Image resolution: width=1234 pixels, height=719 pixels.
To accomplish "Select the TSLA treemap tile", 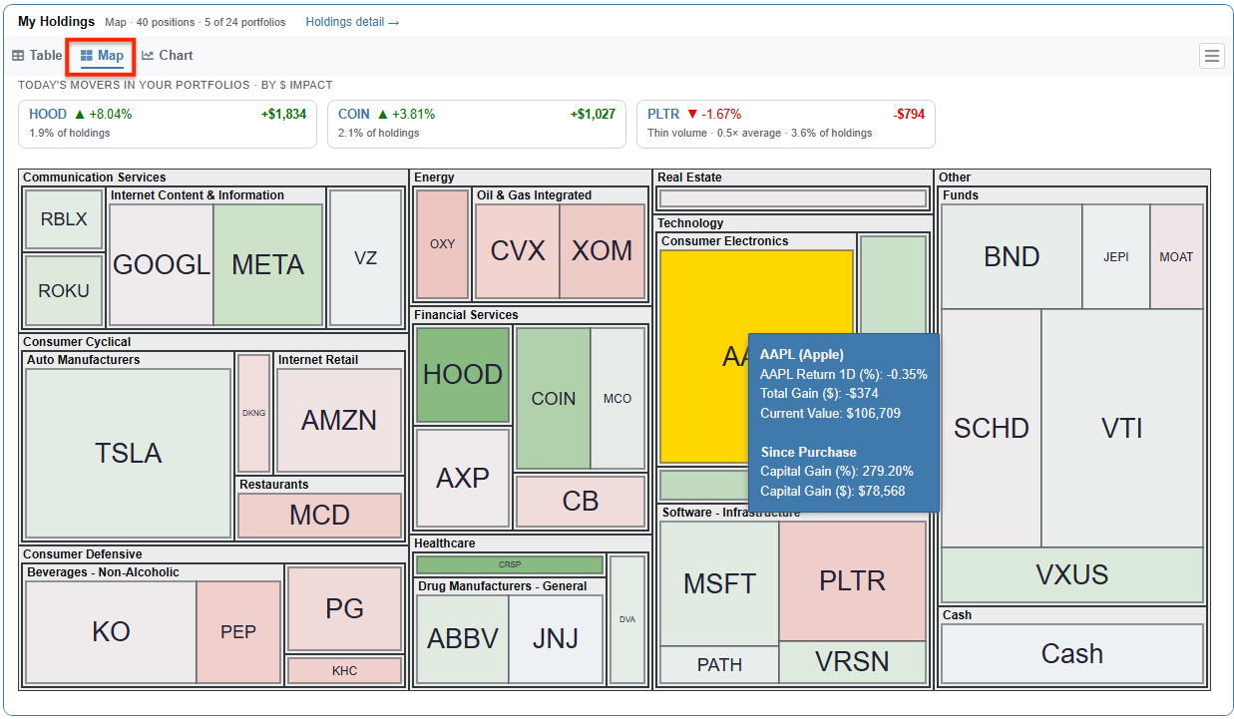I will point(128,454).
